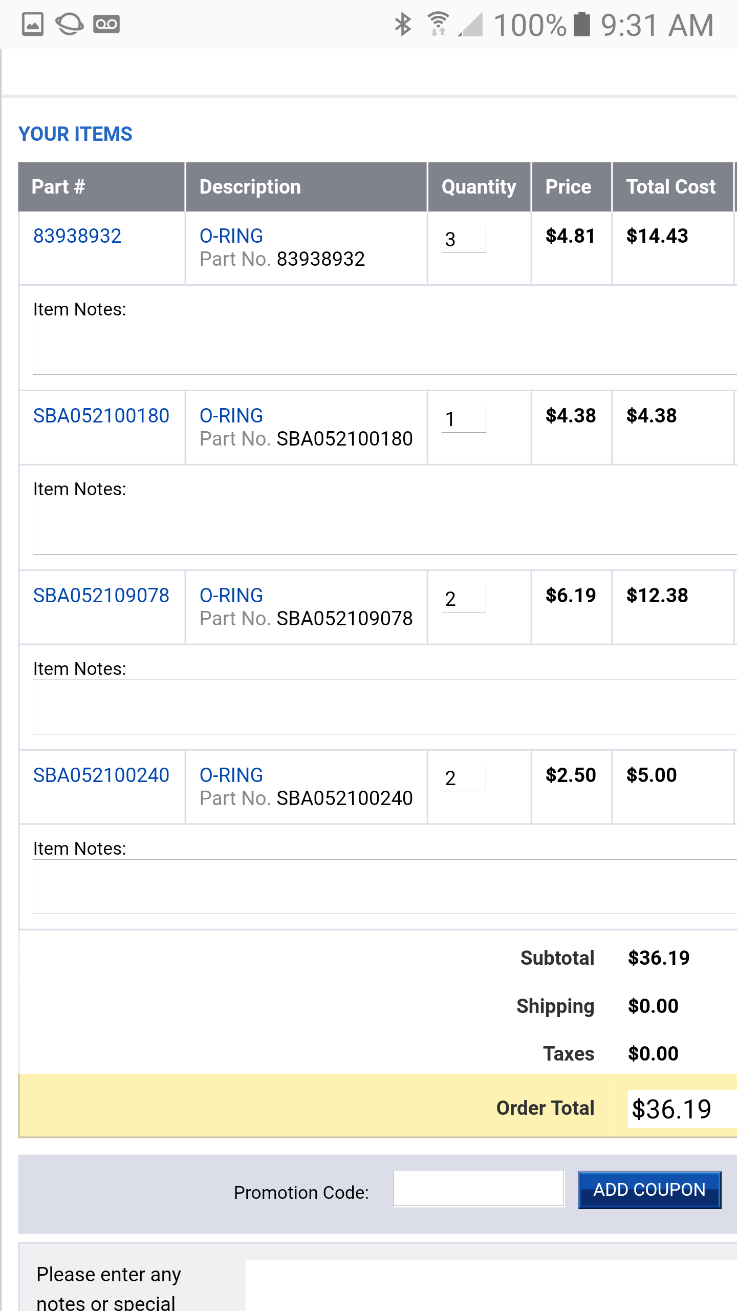Screen dimensions: 737x1311
Task: Tap the Bluetooth status icon
Action: (403, 24)
